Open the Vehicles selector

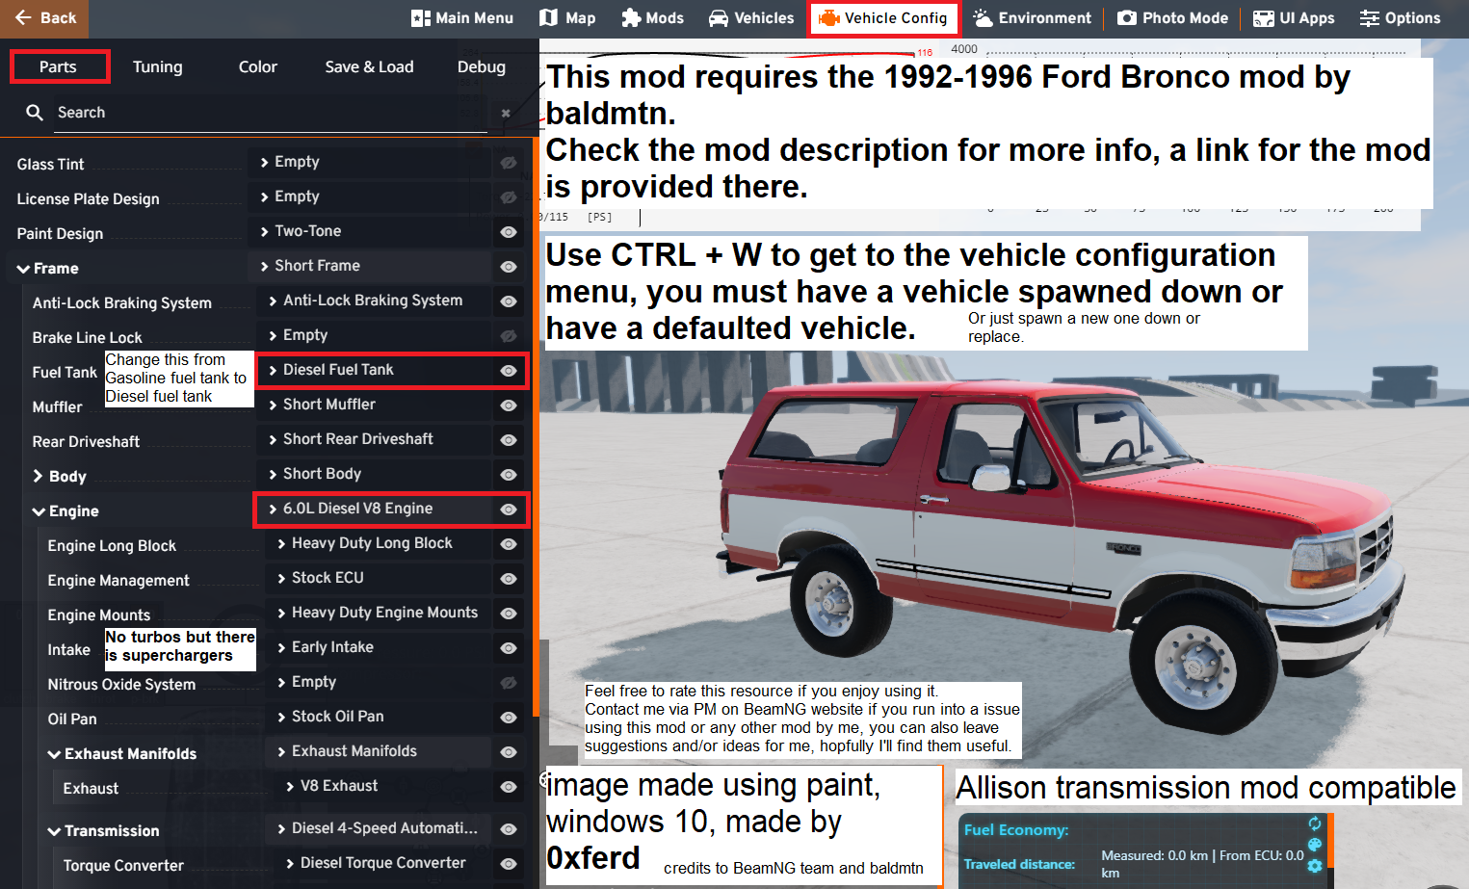coord(751,18)
